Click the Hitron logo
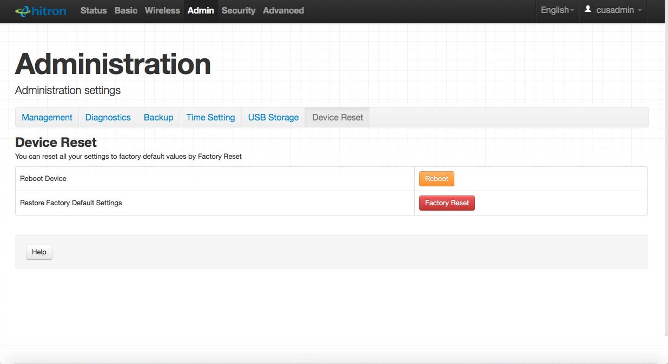 [x=41, y=11]
